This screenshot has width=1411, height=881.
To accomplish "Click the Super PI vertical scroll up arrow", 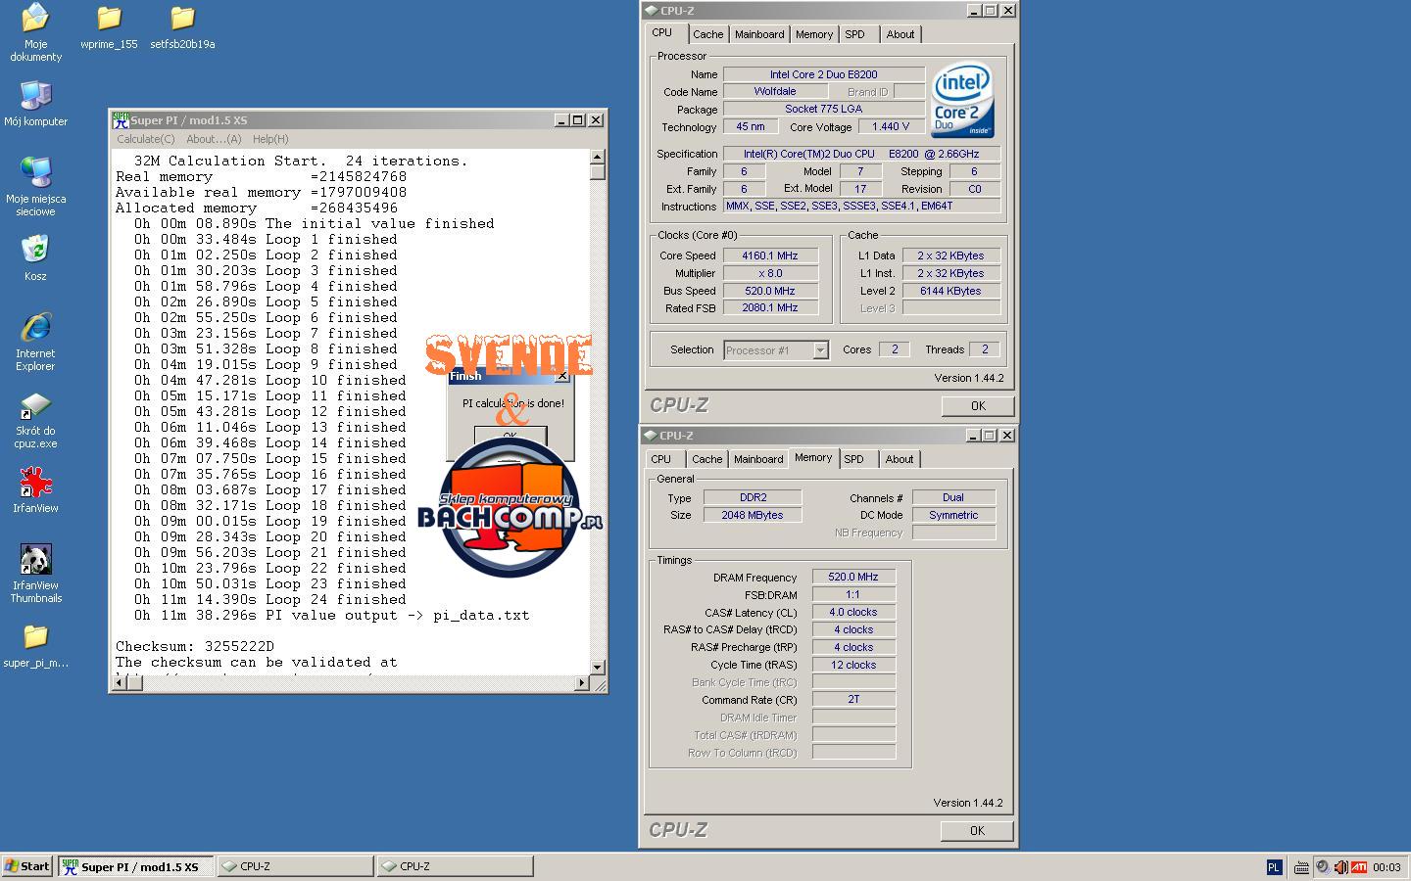I will pyautogui.click(x=598, y=157).
